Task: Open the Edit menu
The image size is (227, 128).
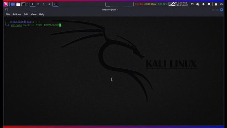Action: (x=26, y=14)
